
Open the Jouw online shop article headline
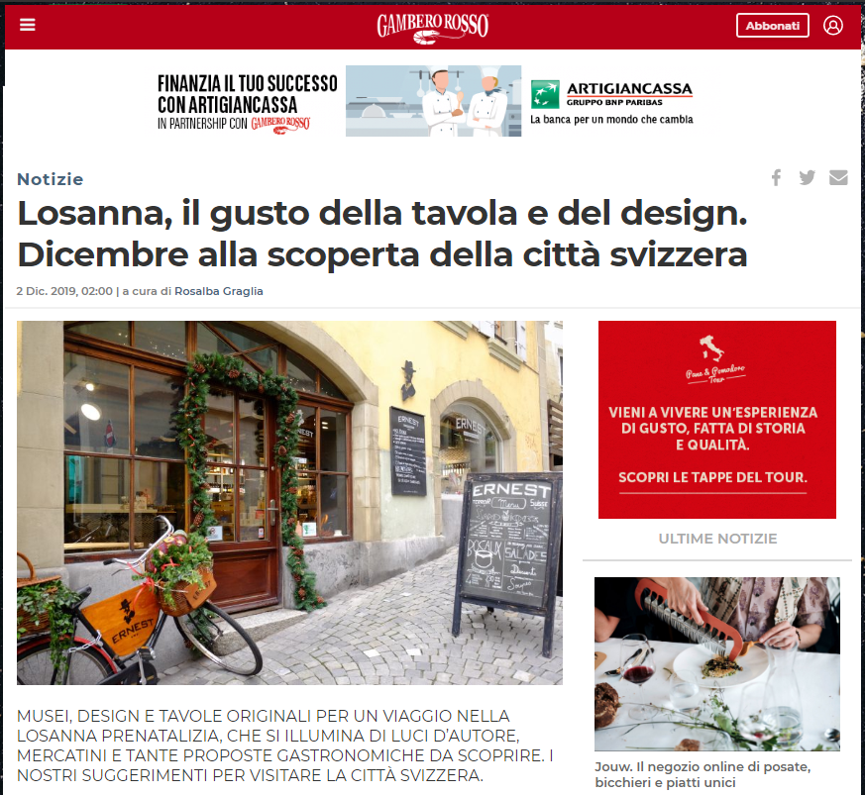703,774
